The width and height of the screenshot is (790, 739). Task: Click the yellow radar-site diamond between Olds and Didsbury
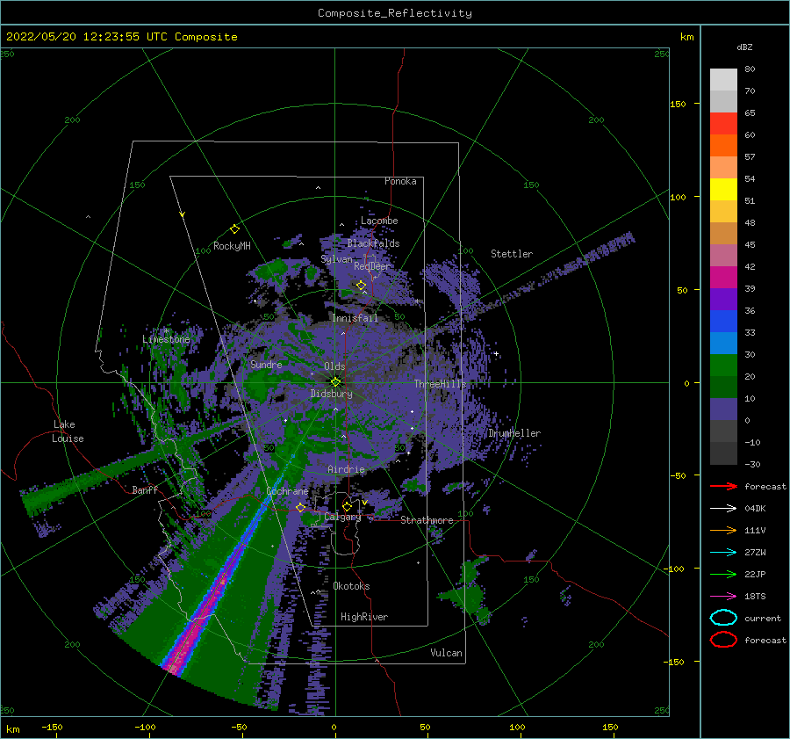point(335,382)
